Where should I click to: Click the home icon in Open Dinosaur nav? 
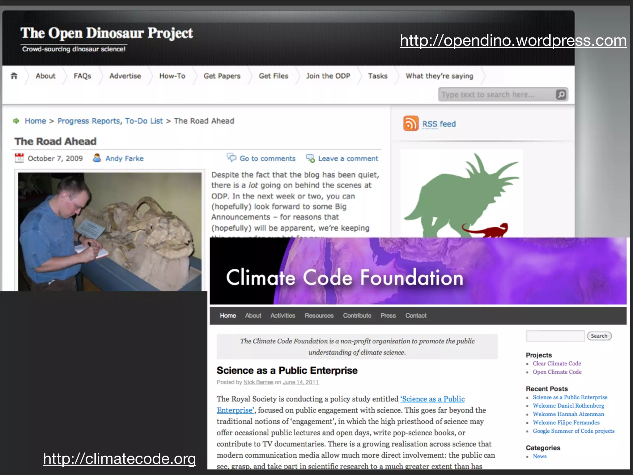click(14, 76)
